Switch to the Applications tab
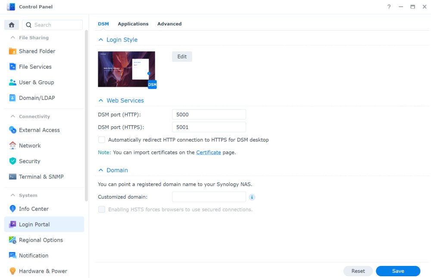Viewport: 431px width, 278px height. coord(133,24)
